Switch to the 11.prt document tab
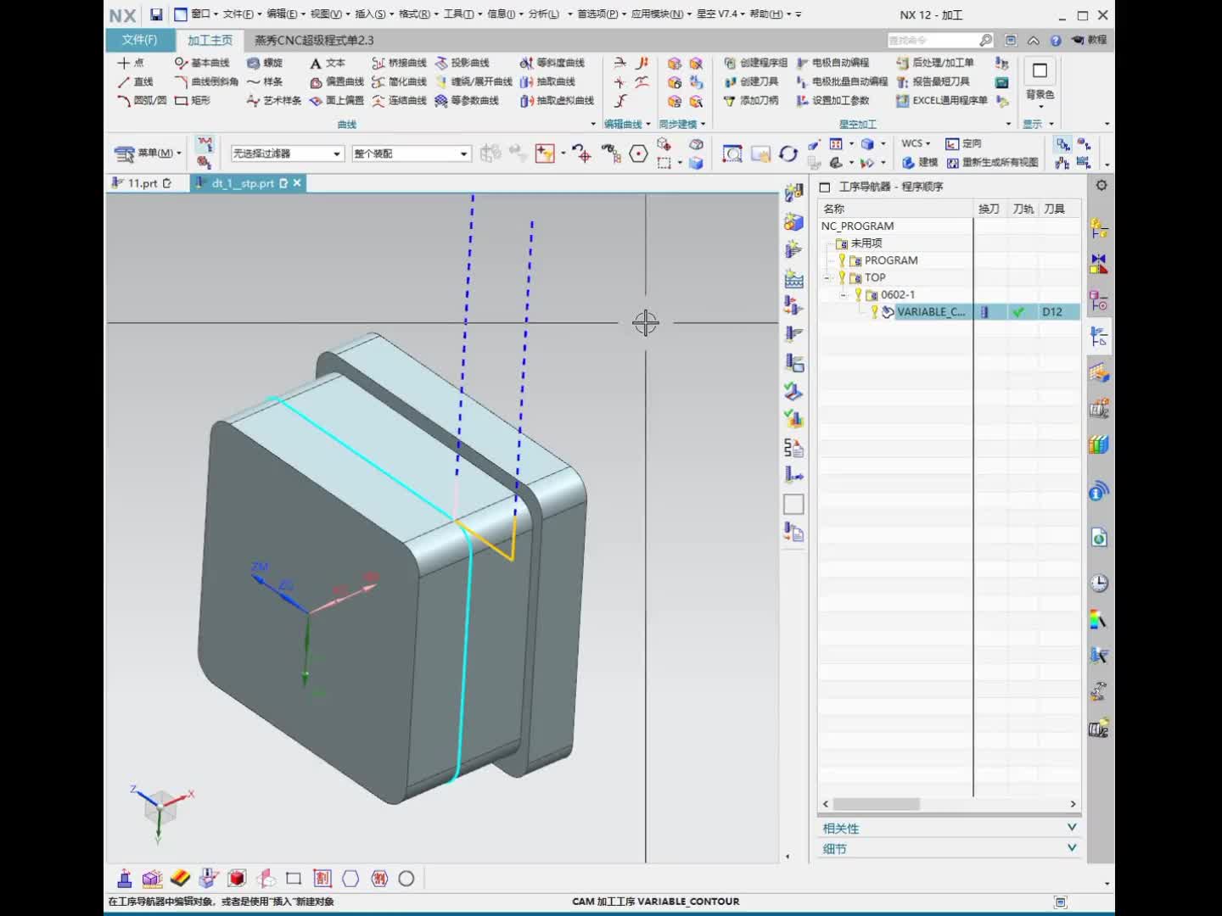 [x=143, y=183]
